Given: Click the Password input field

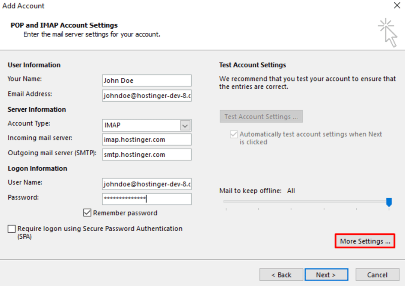Looking at the screenshot, I should pos(146,199).
